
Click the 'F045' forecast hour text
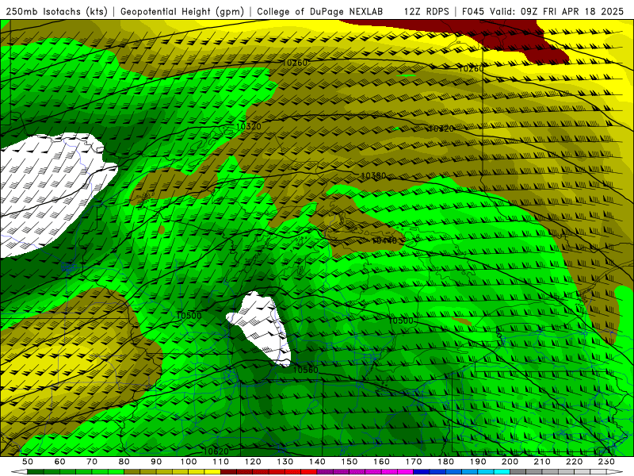tap(473, 11)
